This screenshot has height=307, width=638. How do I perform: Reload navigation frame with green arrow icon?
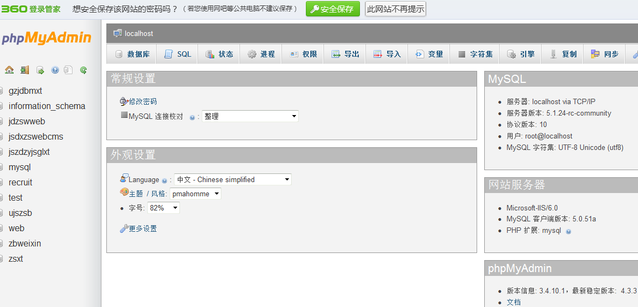click(x=83, y=70)
